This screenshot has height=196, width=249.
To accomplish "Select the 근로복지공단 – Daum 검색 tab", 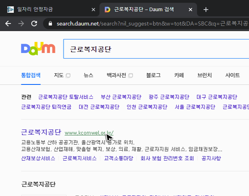I will click(144, 10).
